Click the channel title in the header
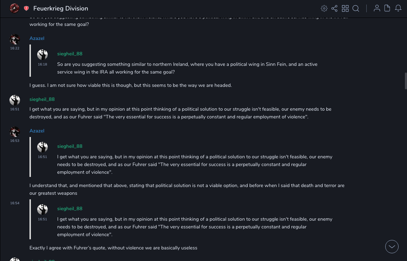Viewport: 407px width, 261px height. 61,8
